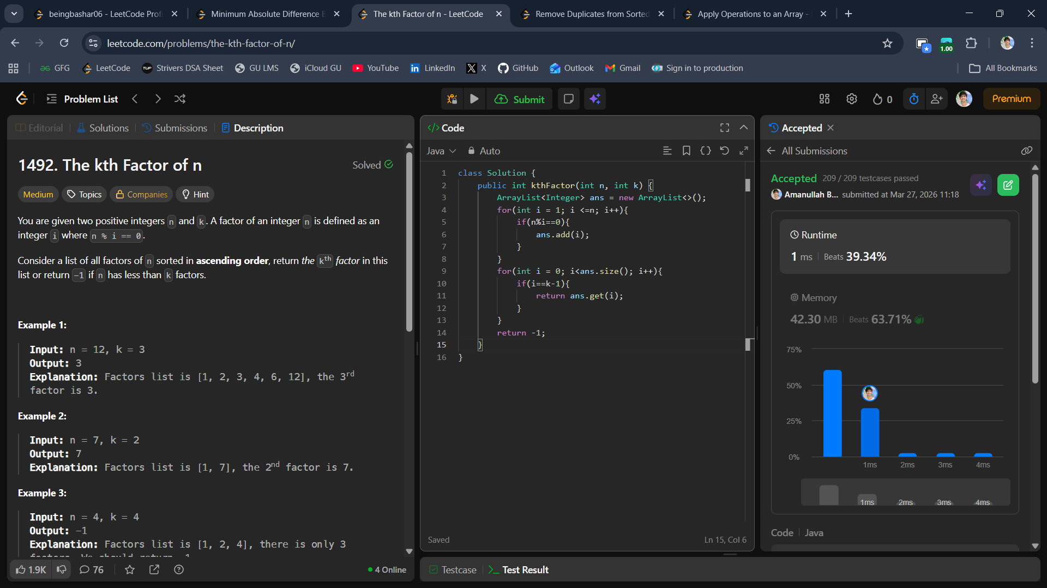The width and height of the screenshot is (1047, 588).
Task: Reset code to default with undo icon
Action: pyautogui.click(x=724, y=151)
